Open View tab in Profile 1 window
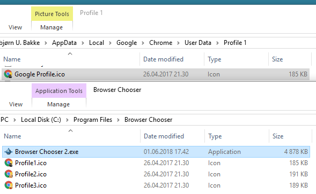 coord(16,27)
